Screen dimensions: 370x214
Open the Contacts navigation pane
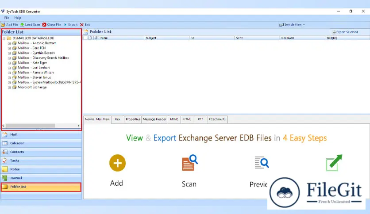click(41, 152)
